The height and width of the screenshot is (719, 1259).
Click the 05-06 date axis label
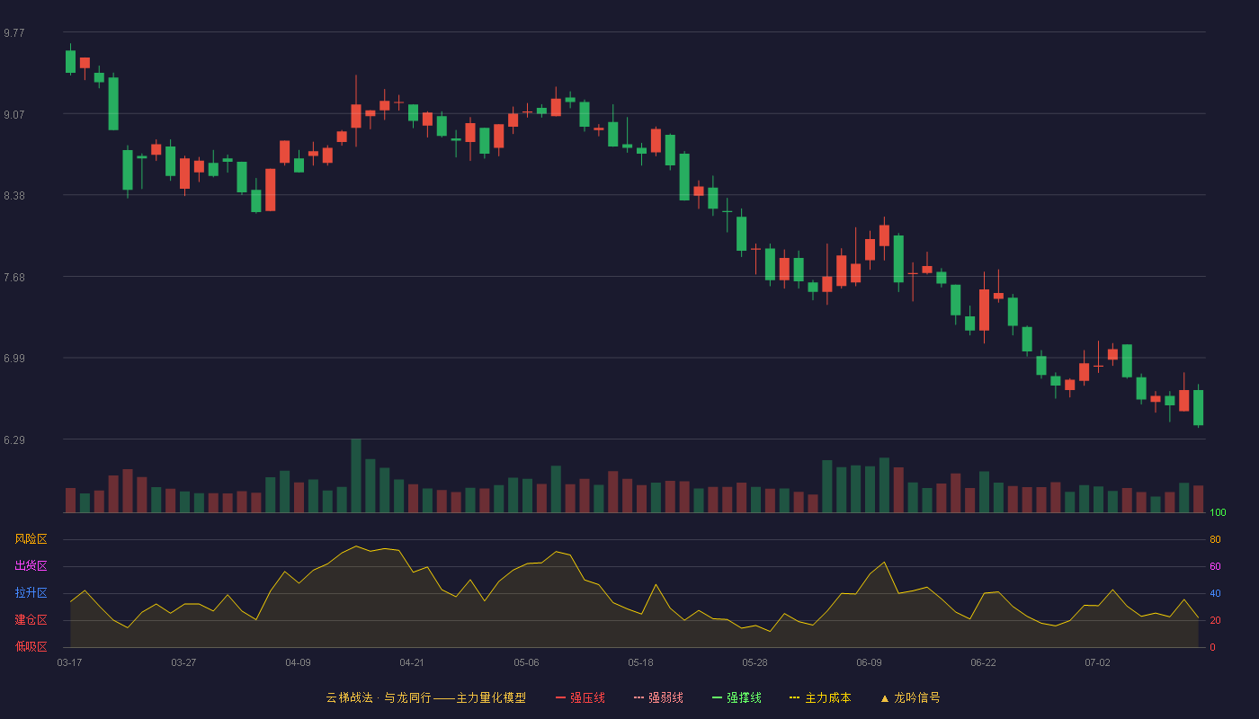tap(526, 662)
